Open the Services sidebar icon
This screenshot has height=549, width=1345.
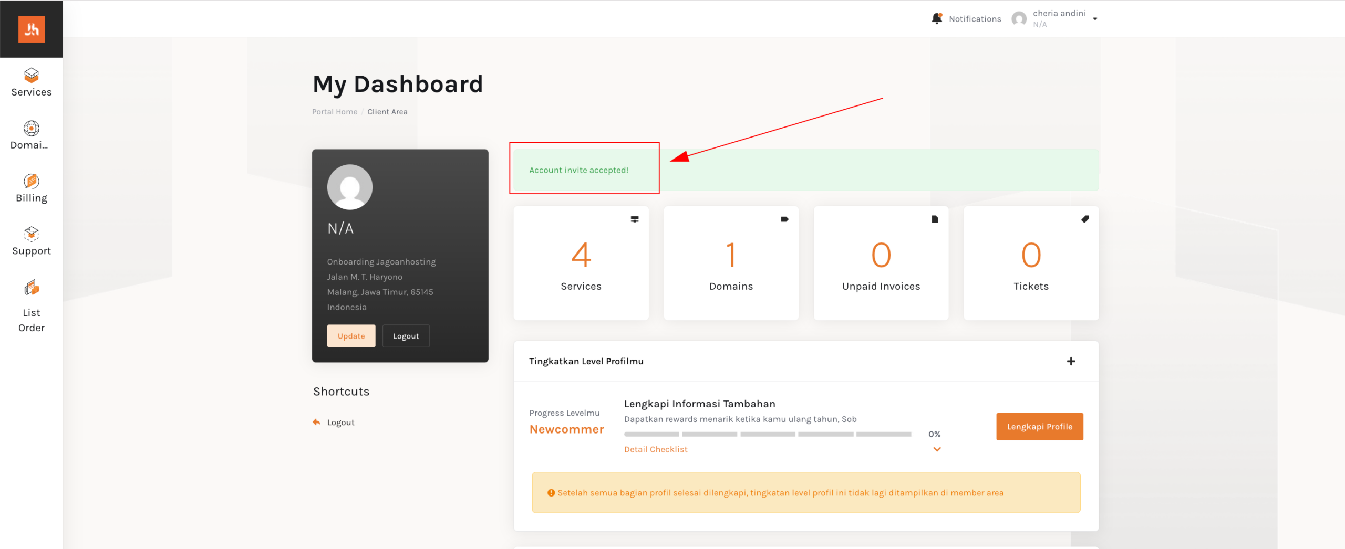[x=32, y=76]
